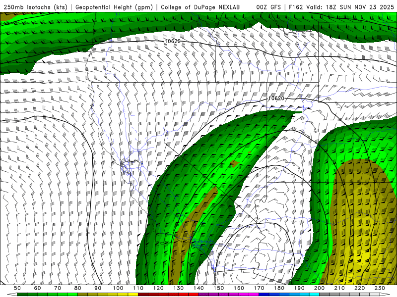Click the brightest yellow swatch in the color bar

coord(133,295)
